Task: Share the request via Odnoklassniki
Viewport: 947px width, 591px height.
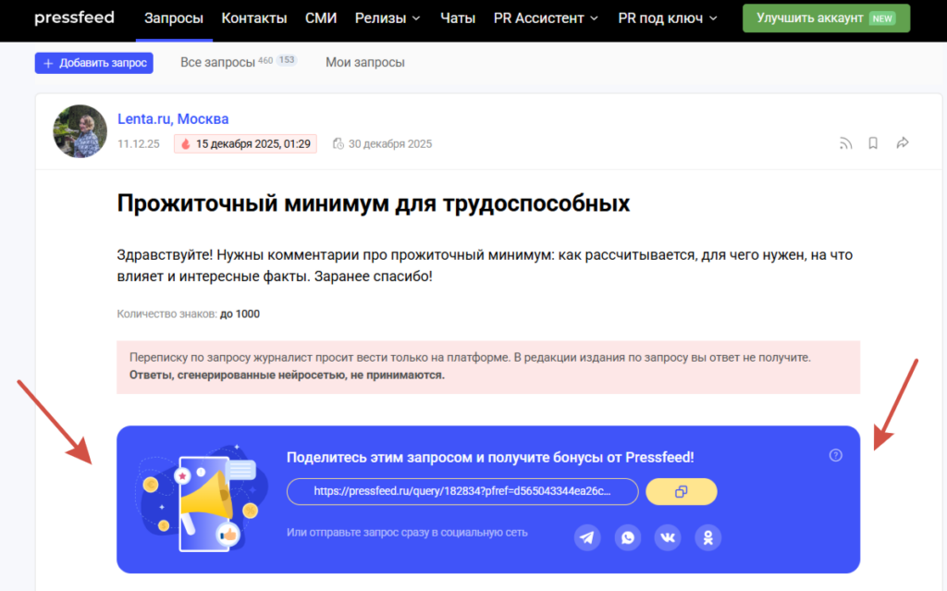Action: 707,537
